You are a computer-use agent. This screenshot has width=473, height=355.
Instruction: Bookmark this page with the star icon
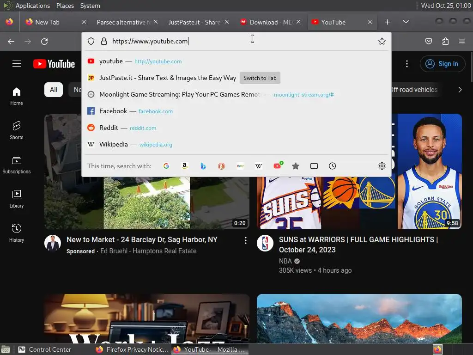coord(382,41)
